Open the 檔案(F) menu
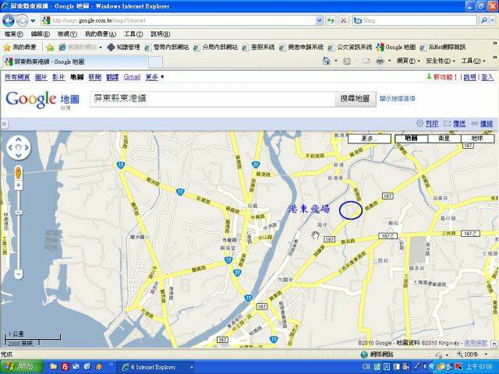 click(14, 34)
